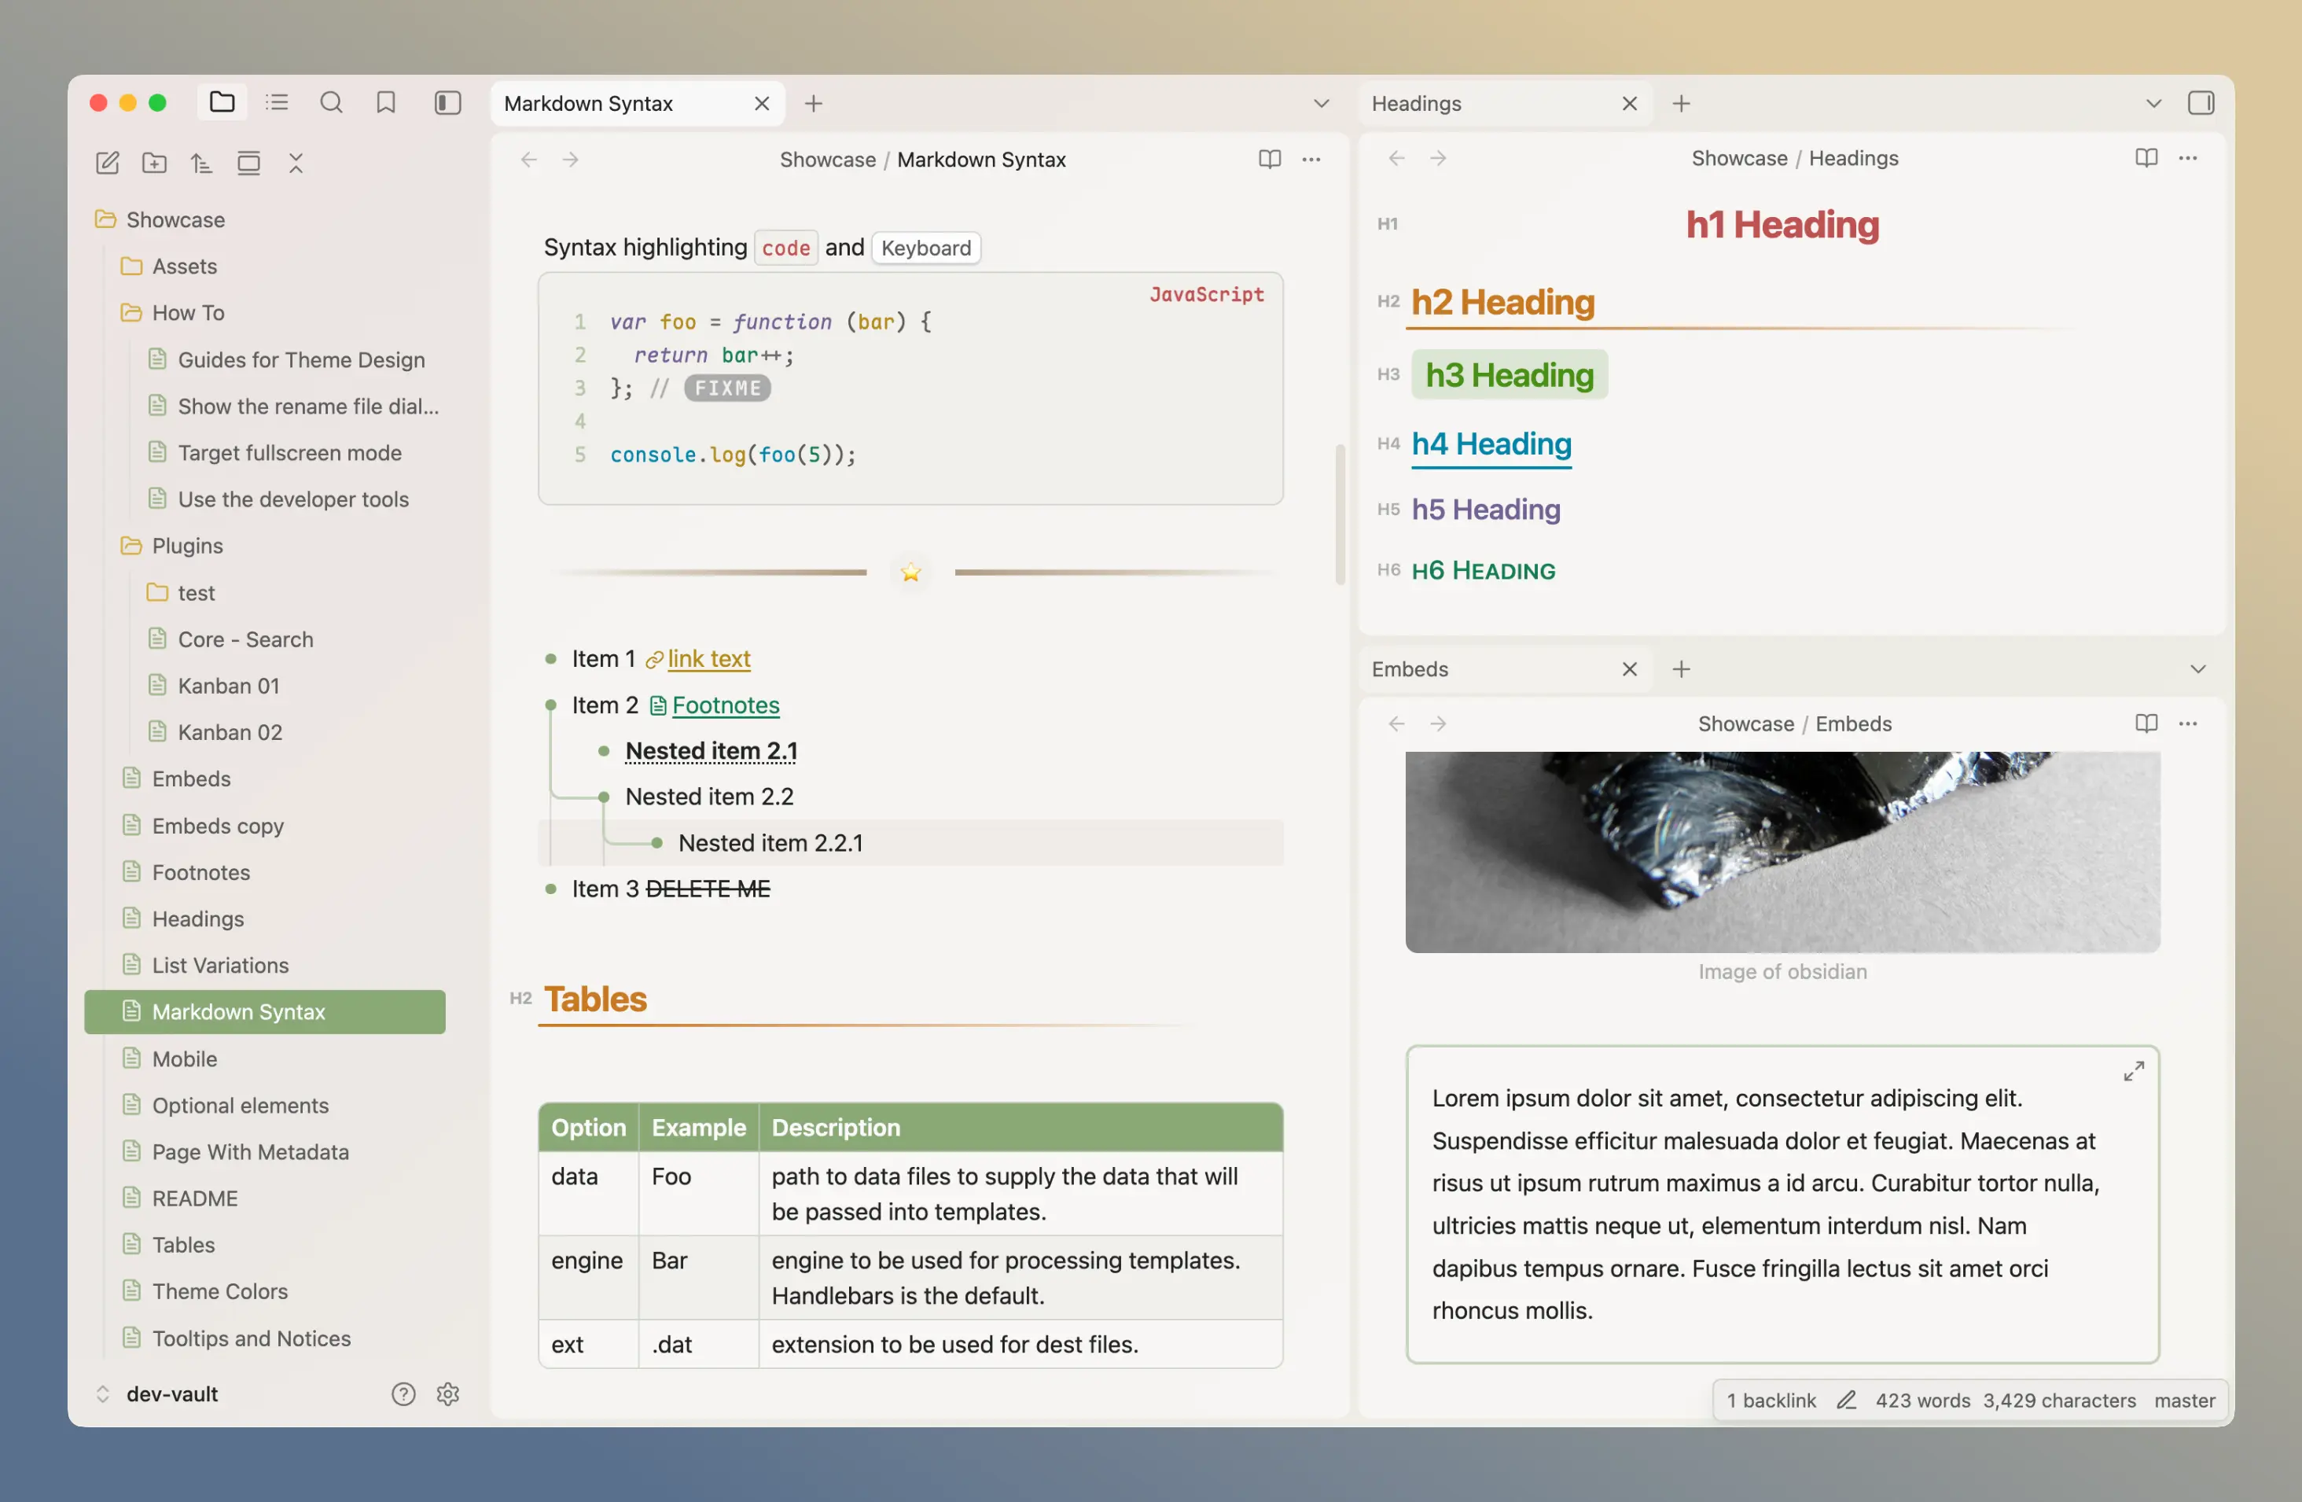Open the vault help icon

tap(403, 1393)
